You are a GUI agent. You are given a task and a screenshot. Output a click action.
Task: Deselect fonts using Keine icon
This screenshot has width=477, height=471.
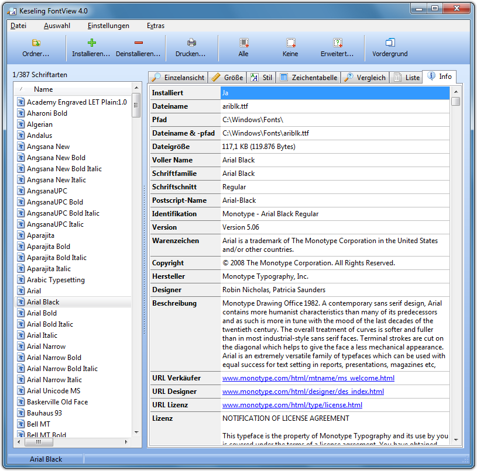click(290, 43)
